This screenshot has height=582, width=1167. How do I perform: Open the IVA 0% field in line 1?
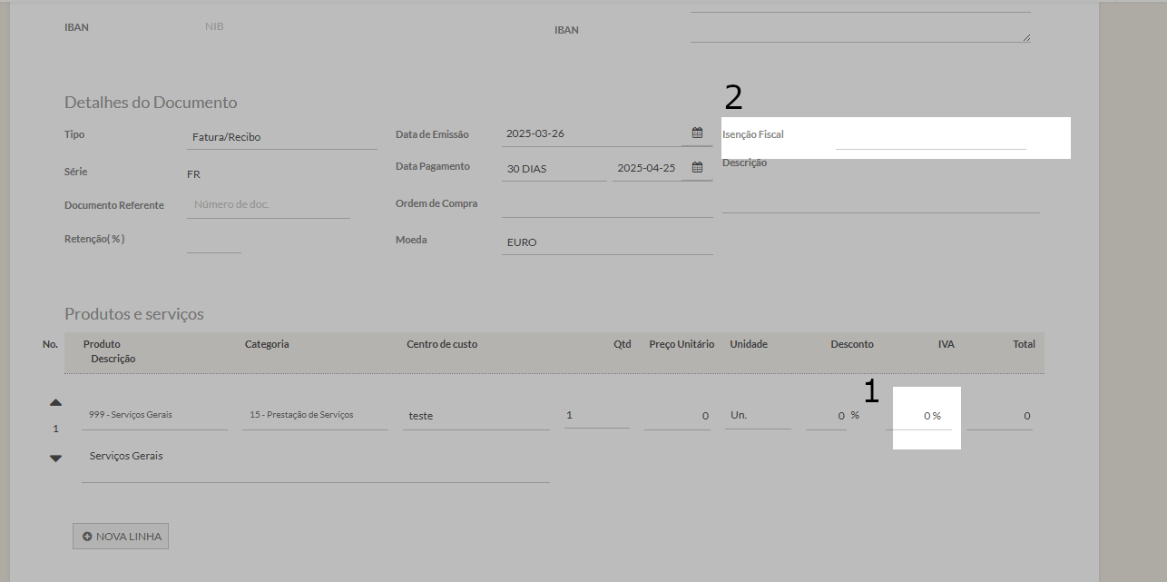point(920,416)
